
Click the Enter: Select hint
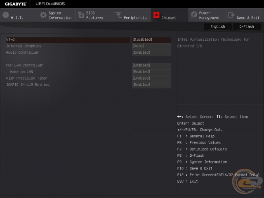click(x=191, y=123)
